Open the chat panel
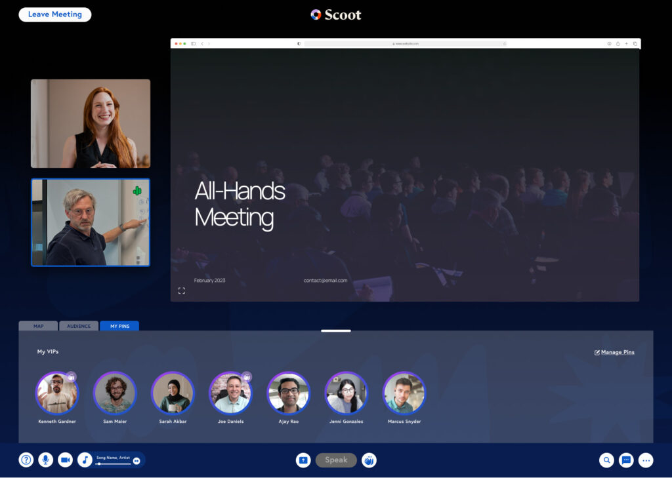 point(627,460)
